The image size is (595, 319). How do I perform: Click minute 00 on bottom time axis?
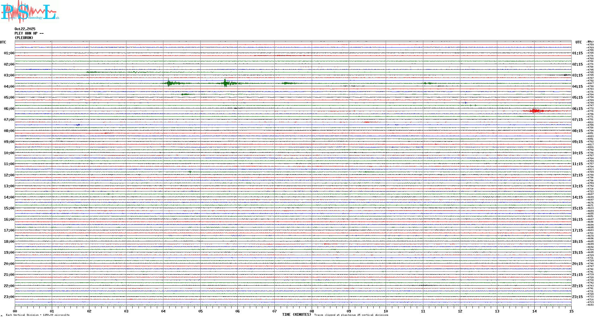[x=15, y=311]
